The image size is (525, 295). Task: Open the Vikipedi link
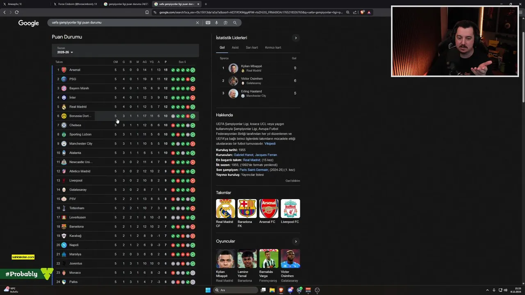270,144
